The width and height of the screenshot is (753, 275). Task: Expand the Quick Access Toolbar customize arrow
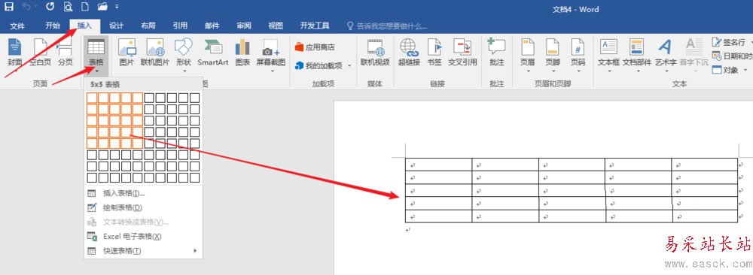point(117,8)
